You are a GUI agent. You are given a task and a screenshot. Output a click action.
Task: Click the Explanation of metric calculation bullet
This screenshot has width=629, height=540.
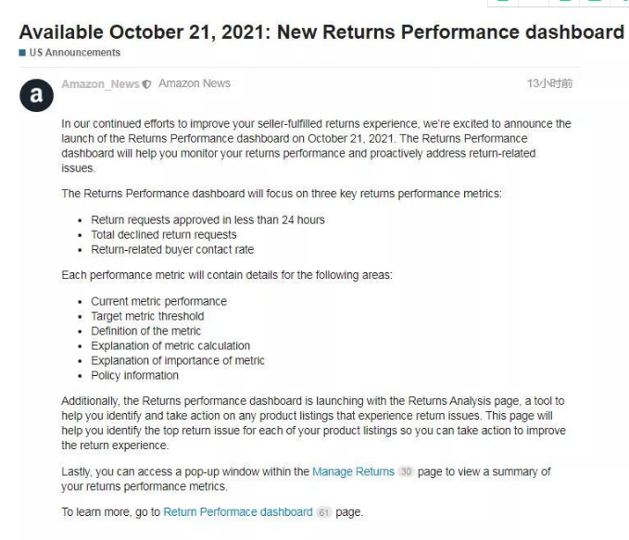pyautogui.click(x=170, y=345)
